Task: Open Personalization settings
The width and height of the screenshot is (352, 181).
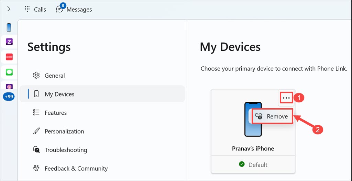Action: click(64, 131)
